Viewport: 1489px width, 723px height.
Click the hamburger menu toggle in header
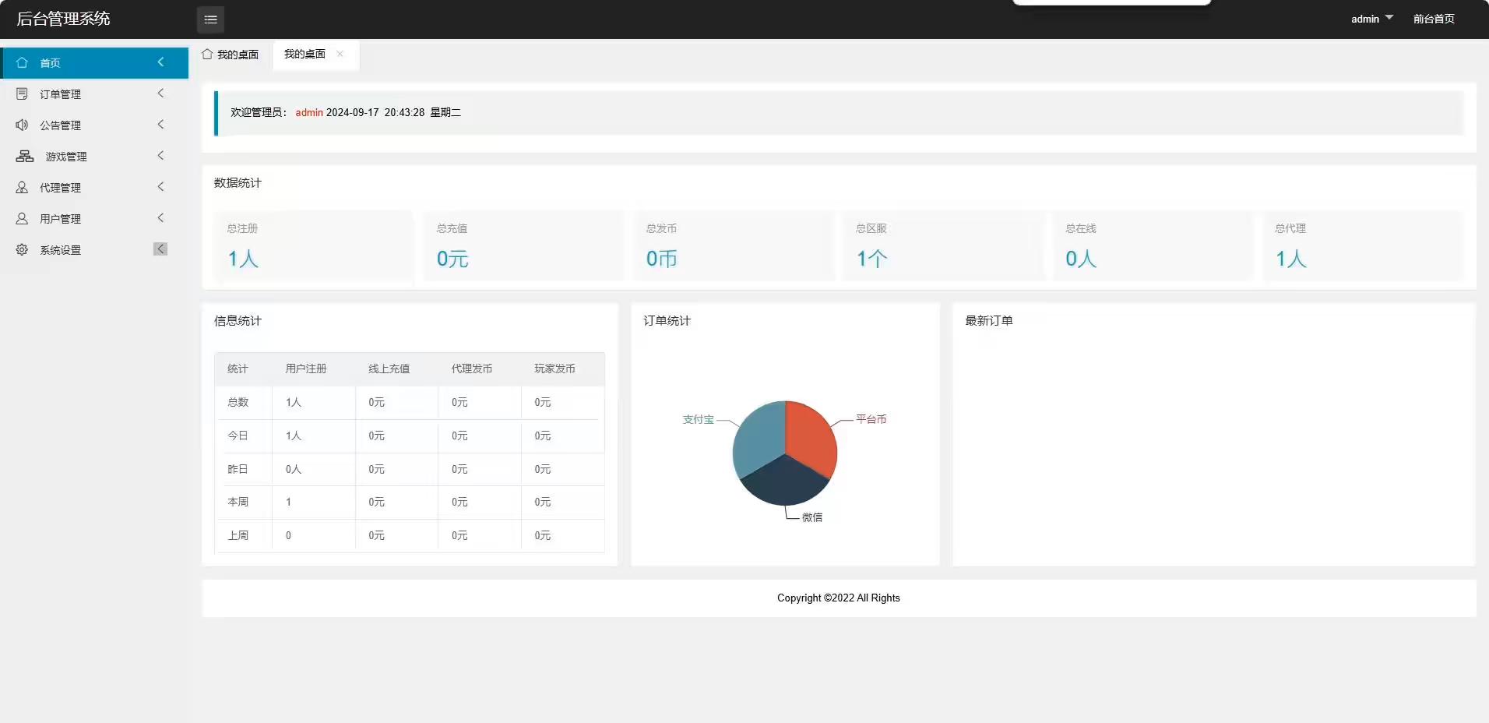click(210, 19)
